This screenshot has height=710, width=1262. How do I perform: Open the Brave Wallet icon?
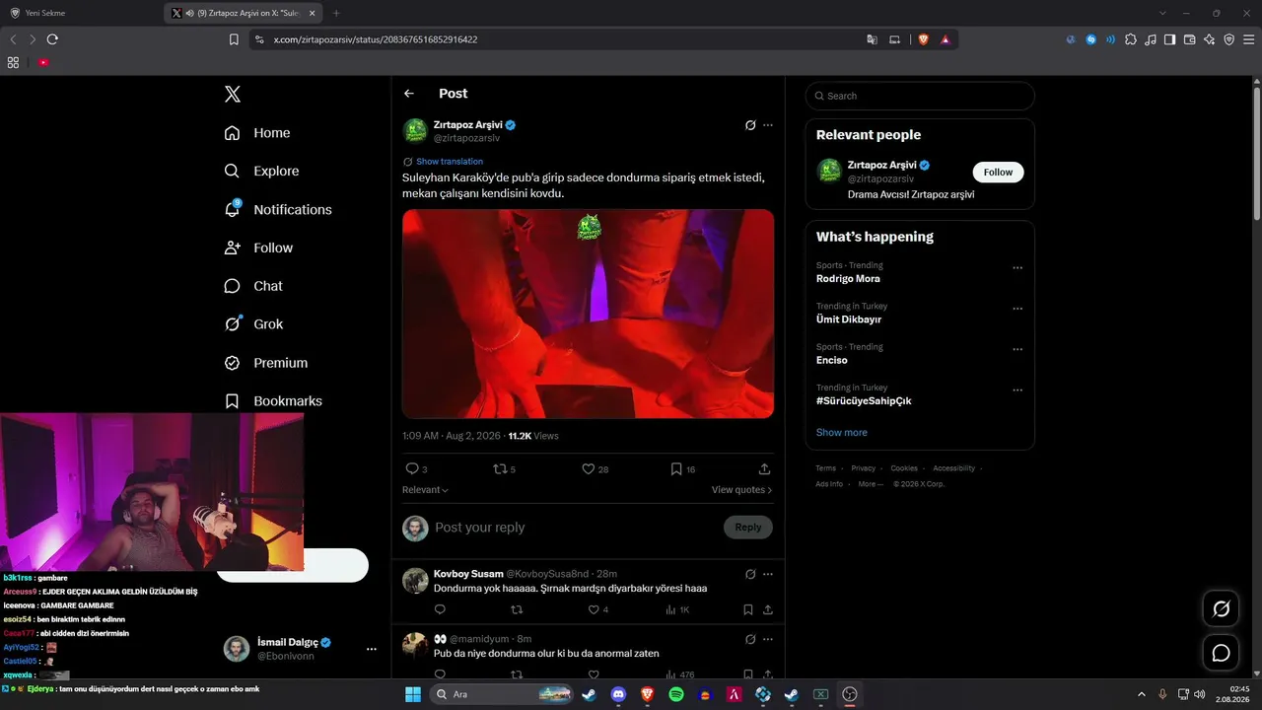click(x=1189, y=39)
